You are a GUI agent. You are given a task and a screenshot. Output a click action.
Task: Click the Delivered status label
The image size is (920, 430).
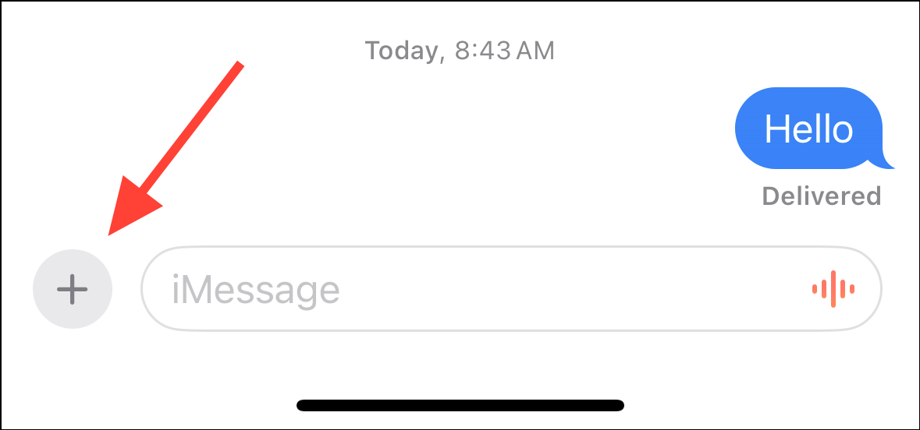pos(822,196)
